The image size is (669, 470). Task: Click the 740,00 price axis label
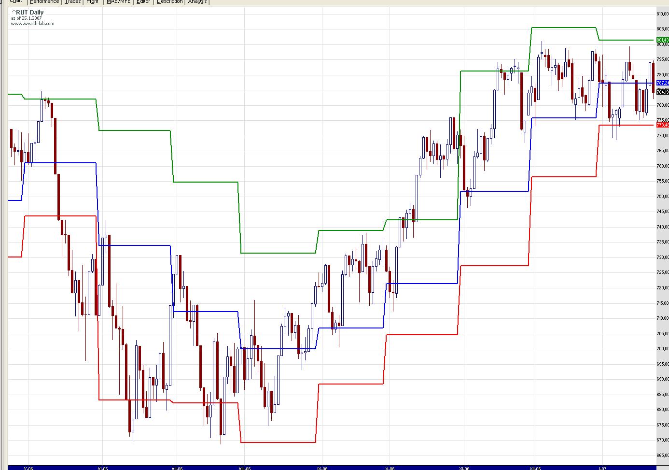click(x=663, y=227)
